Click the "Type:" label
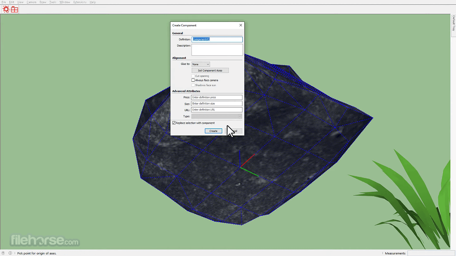The image size is (456, 256). (187, 116)
